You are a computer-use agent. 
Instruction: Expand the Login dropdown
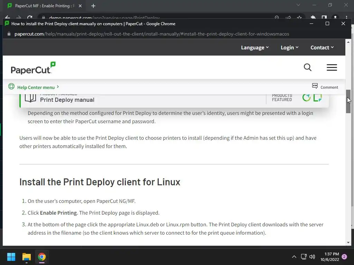point(289,48)
